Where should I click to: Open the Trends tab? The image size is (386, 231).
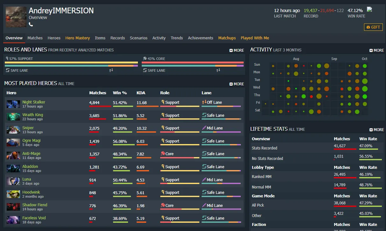click(177, 38)
